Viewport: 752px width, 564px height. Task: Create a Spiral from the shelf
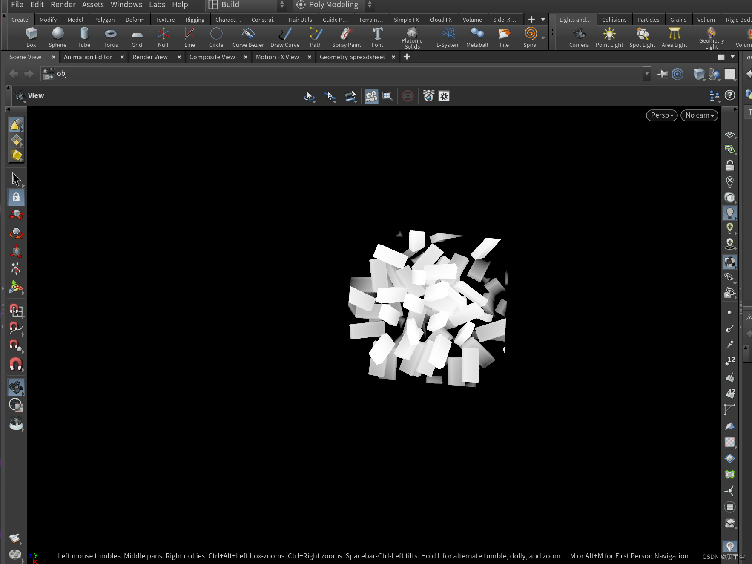coord(531,37)
